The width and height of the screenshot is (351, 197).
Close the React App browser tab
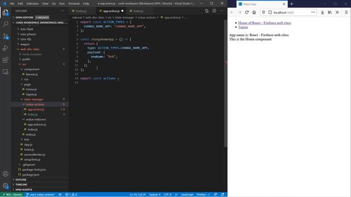point(284,4)
